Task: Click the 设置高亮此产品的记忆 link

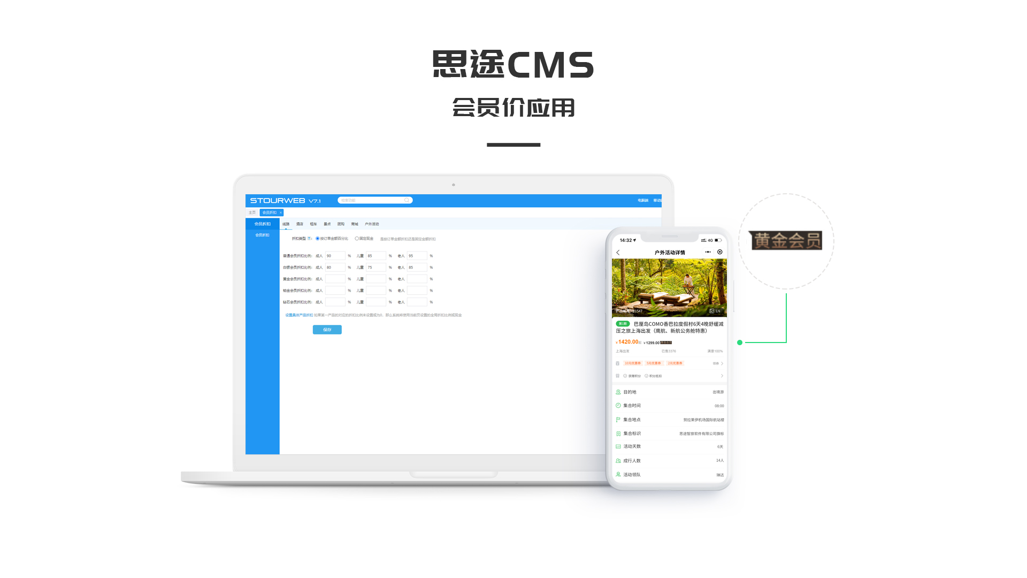Action: (292, 315)
